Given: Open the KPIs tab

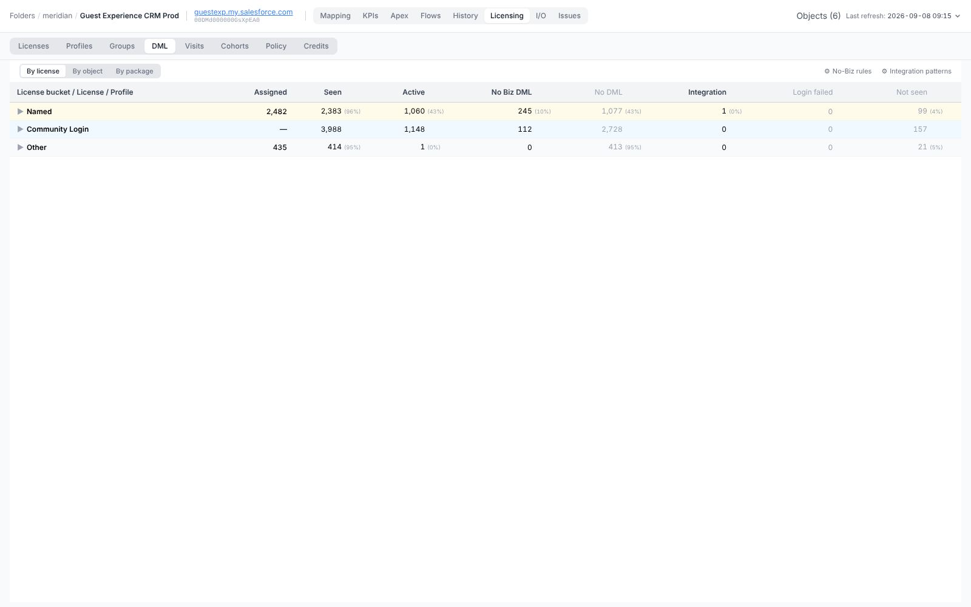Looking at the screenshot, I should 370,16.
